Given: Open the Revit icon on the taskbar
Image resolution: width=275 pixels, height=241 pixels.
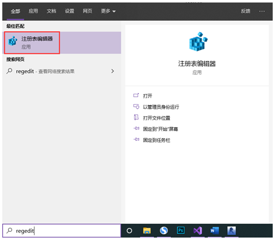Looking at the screenshot, I should [x=232, y=231].
